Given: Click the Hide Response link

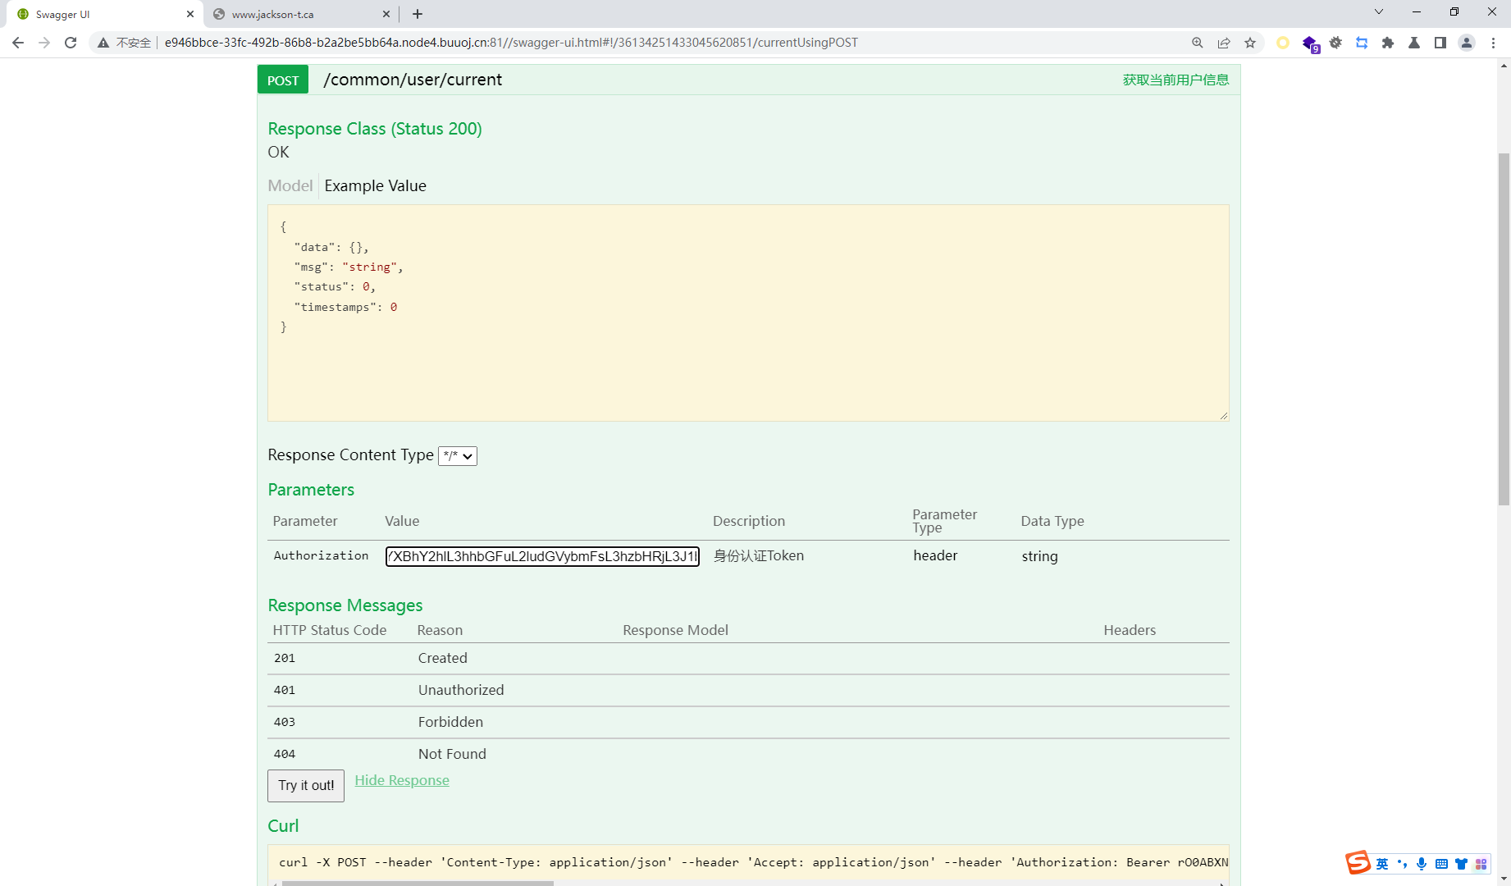Looking at the screenshot, I should point(402,780).
